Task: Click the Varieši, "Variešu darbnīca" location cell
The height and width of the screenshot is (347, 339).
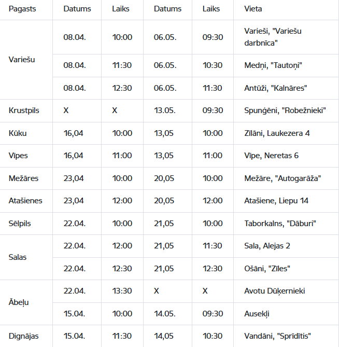Action: click(x=273, y=37)
